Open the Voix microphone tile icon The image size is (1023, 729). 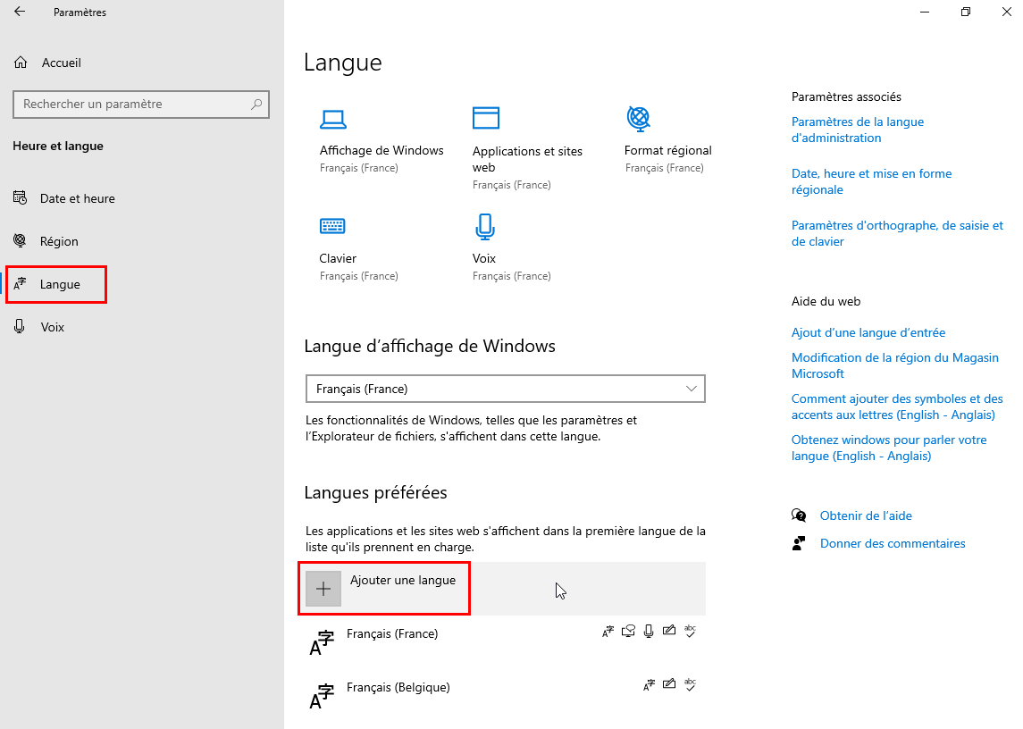[x=485, y=226]
